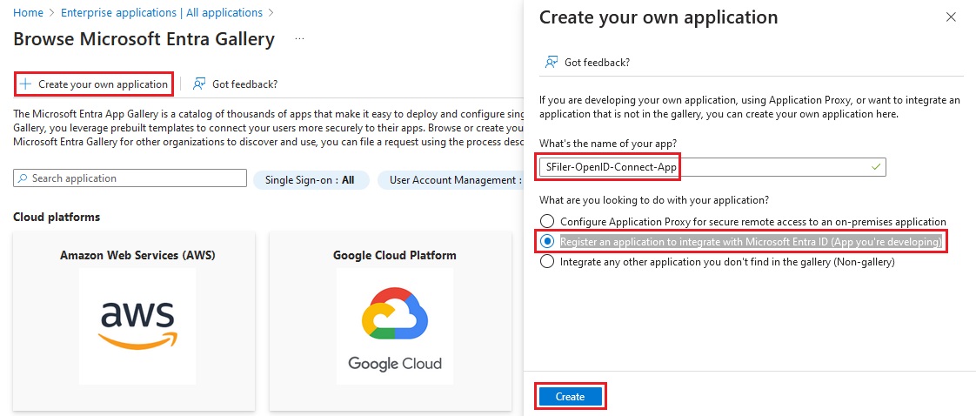Click the feedback person icon in gallery toolbar
Viewport: 976px width, 416px height.
click(199, 84)
